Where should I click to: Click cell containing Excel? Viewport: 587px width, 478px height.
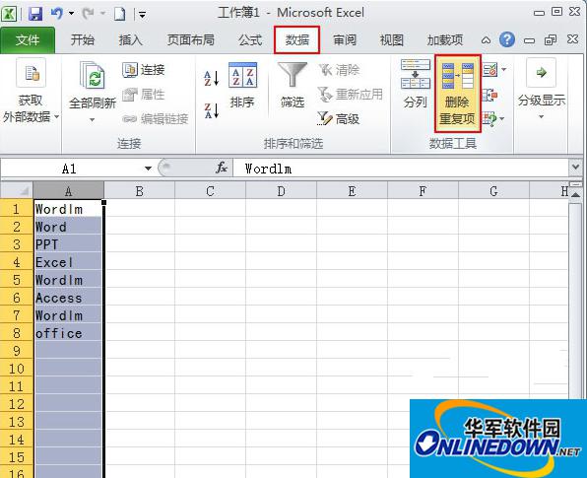[68, 262]
